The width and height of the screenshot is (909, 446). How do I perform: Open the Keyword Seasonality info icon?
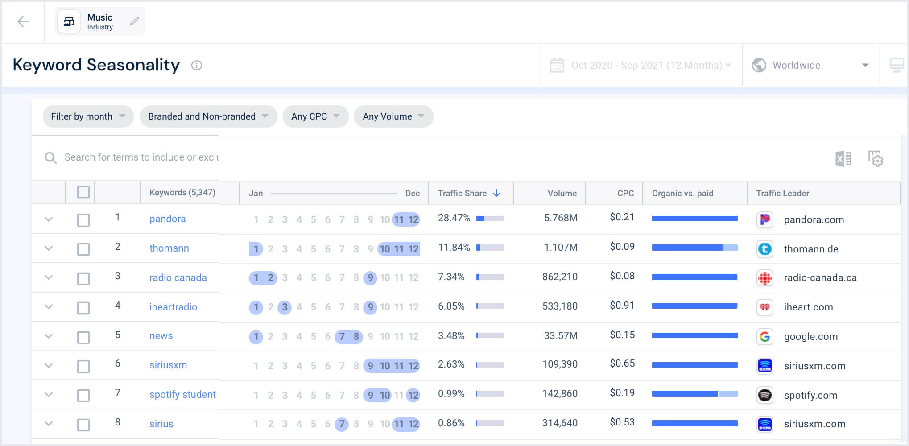197,66
